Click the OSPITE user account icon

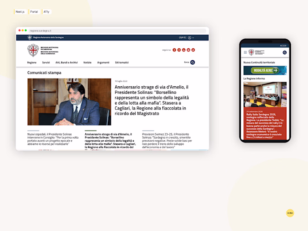point(190,38)
